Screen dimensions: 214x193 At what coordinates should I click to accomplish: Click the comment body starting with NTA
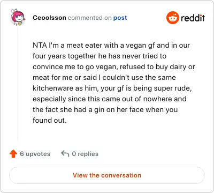113,83
